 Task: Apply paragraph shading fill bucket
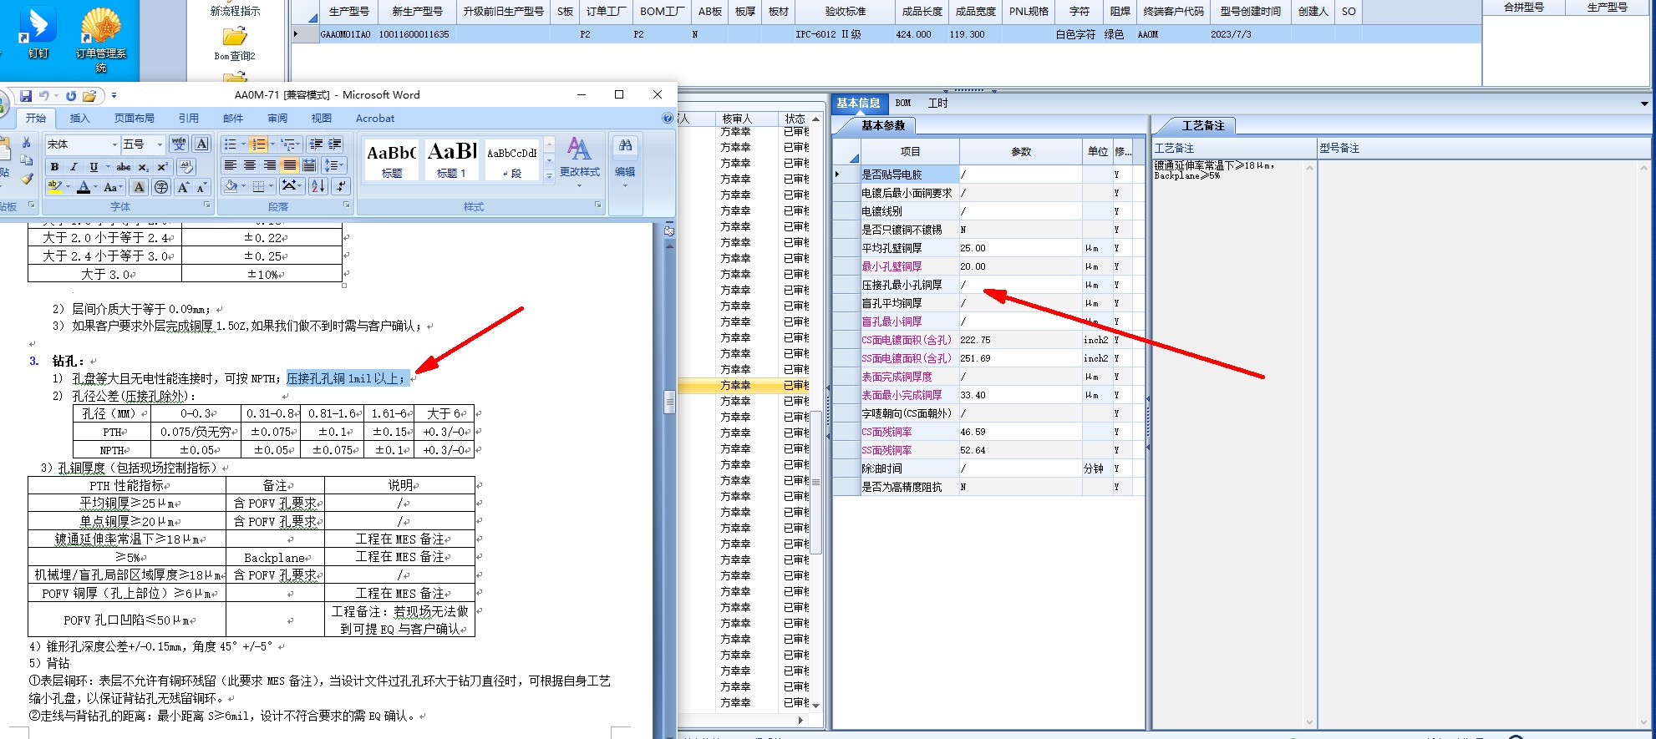point(231,186)
